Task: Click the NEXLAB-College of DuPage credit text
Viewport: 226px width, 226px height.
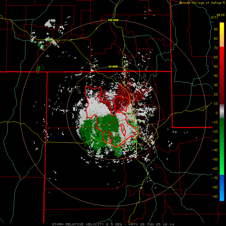Action: click(x=202, y=3)
